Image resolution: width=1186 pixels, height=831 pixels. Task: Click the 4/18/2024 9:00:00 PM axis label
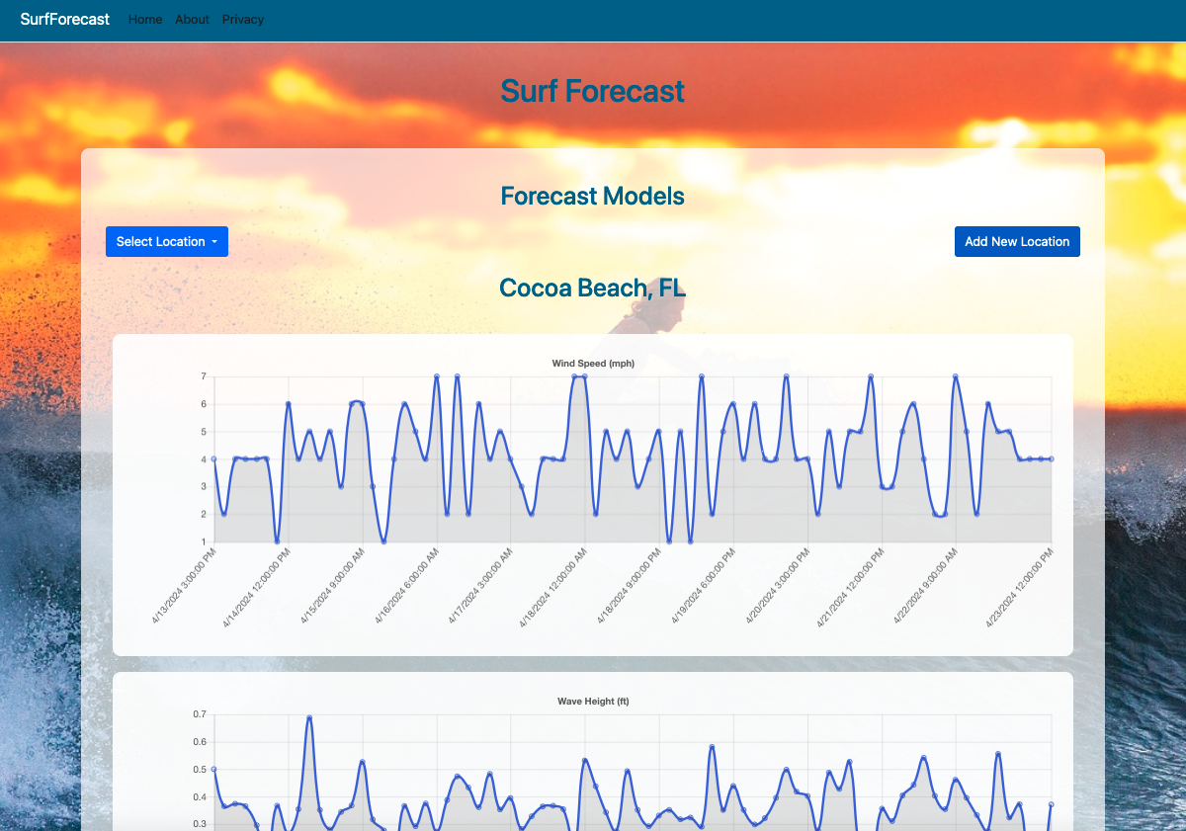click(x=628, y=588)
